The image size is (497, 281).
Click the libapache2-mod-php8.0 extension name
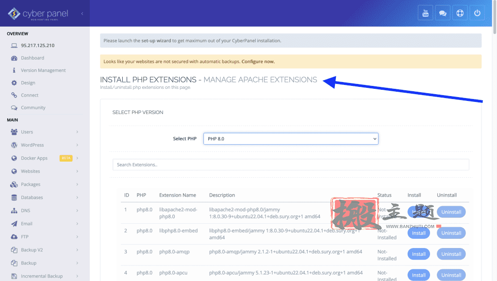pos(178,213)
